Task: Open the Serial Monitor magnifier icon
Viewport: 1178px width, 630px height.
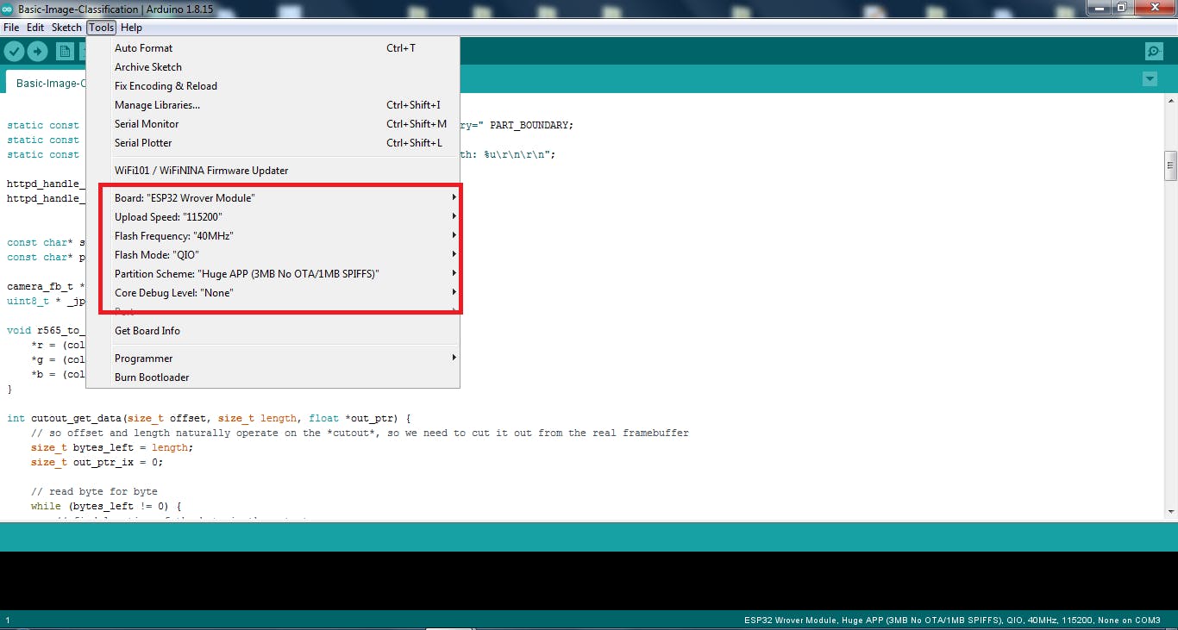Action: [1154, 52]
